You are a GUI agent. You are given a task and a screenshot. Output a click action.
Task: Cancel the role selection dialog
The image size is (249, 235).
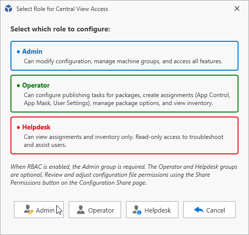click(209, 210)
